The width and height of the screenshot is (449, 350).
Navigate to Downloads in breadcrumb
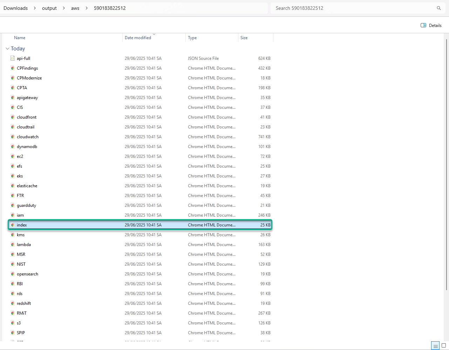(15, 8)
